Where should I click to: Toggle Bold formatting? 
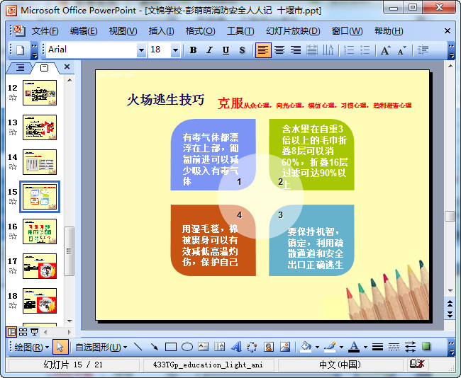pyautogui.click(x=193, y=50)
